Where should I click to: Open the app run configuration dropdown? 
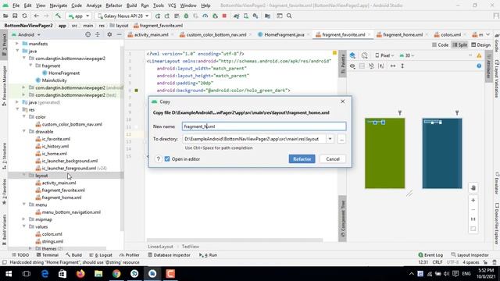[x=78, y=16]
